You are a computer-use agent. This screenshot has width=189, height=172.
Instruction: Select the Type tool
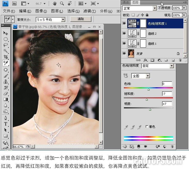[x=5, y=124]
